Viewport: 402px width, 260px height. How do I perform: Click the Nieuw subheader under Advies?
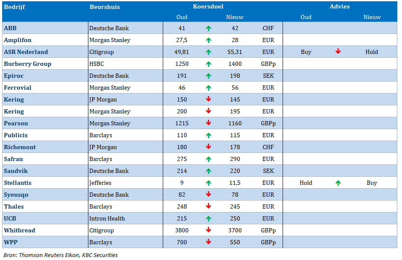coord(372,17)
